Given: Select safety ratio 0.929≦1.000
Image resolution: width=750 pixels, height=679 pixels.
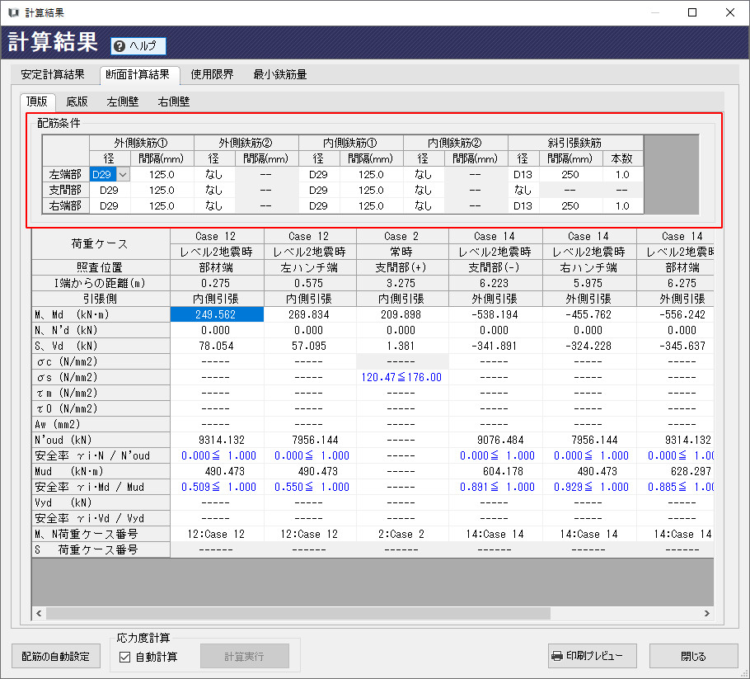Looking at the screenshot, I should coord(588,487).
